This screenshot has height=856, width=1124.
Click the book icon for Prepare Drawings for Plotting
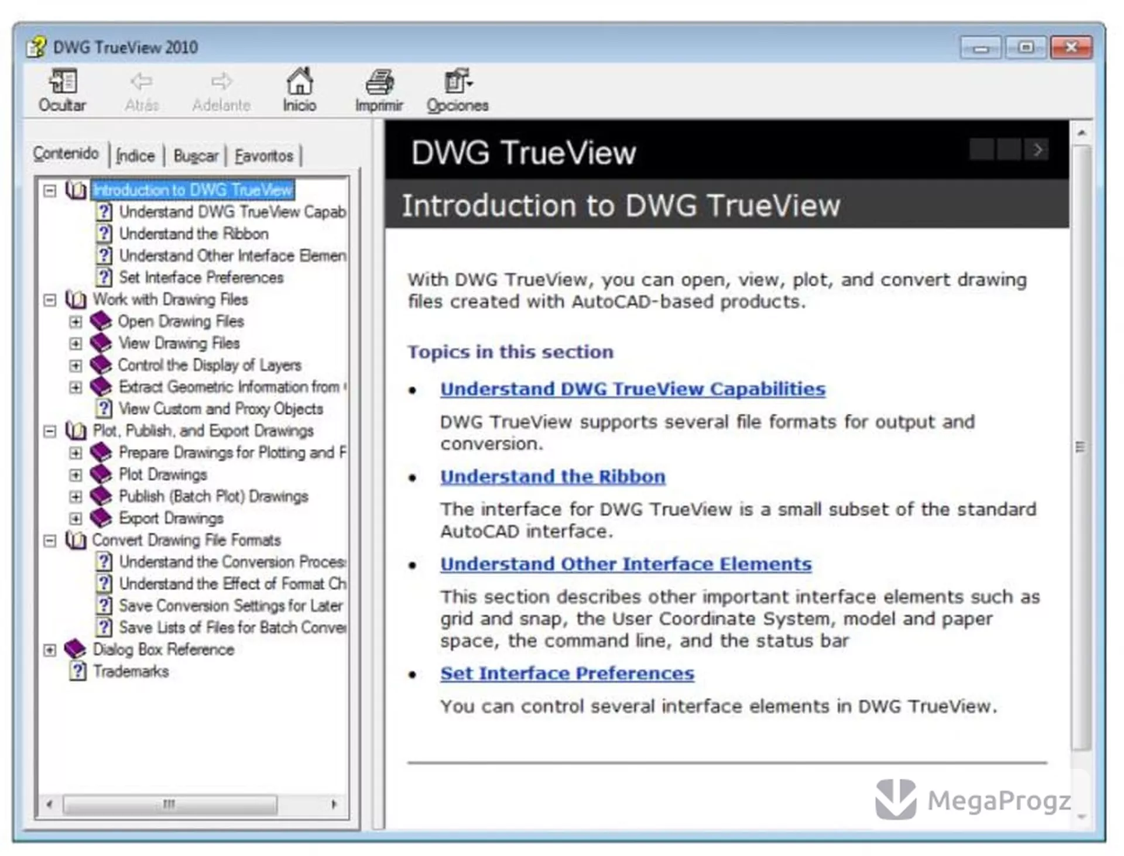pos(101,453)
